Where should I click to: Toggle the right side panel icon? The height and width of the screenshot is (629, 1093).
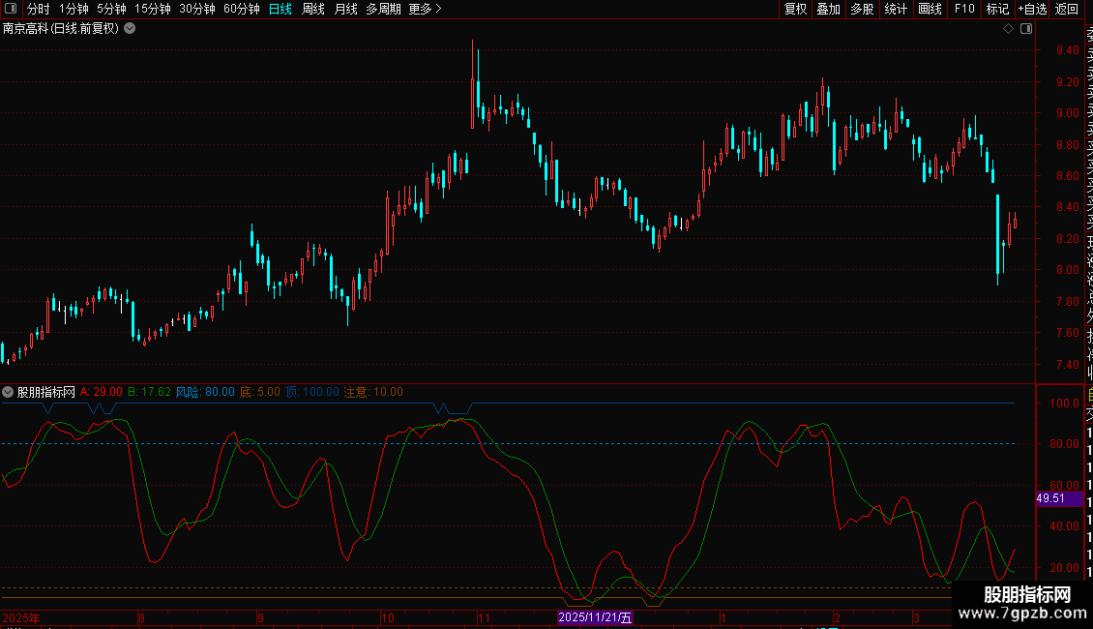coord(1026,29)
